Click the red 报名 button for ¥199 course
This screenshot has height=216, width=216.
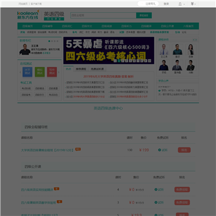pos(184,150)
